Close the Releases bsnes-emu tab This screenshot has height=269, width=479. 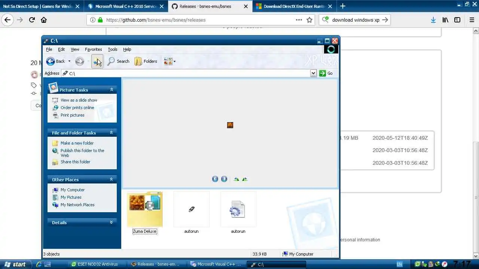tap(246, 6)
